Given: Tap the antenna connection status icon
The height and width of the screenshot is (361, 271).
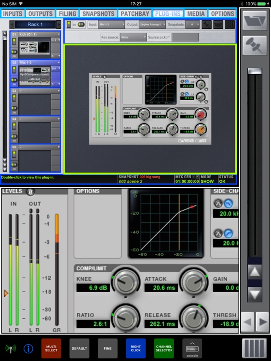Looking at the screenshot, I should coord(11,348).
